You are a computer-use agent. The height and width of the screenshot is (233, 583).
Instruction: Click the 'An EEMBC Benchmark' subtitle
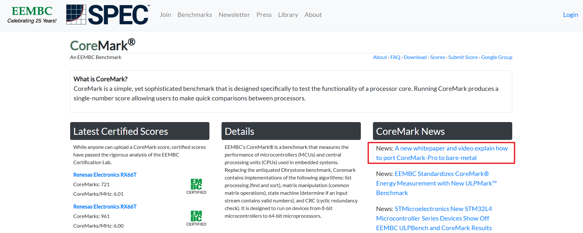pyautogui.click(x=96, y=57)
